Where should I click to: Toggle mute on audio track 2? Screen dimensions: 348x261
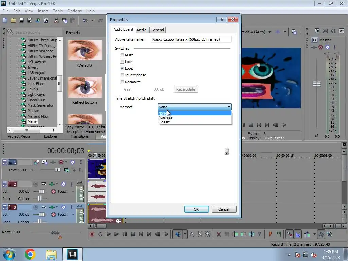tap(63, 184)
